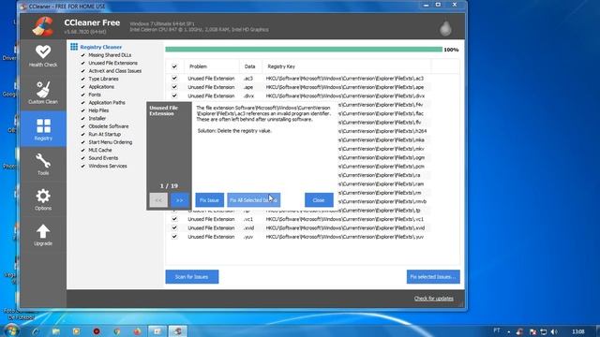The image size is (600, 337).
Task: Toggle Installer checkbox
Action: 83,119
